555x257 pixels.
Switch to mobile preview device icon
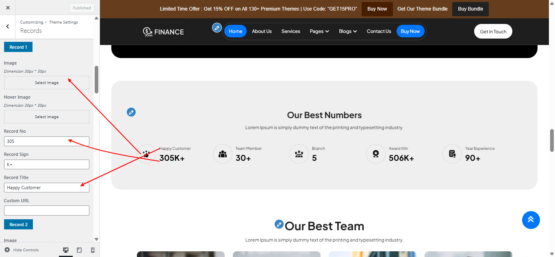[x=93, y=250]
